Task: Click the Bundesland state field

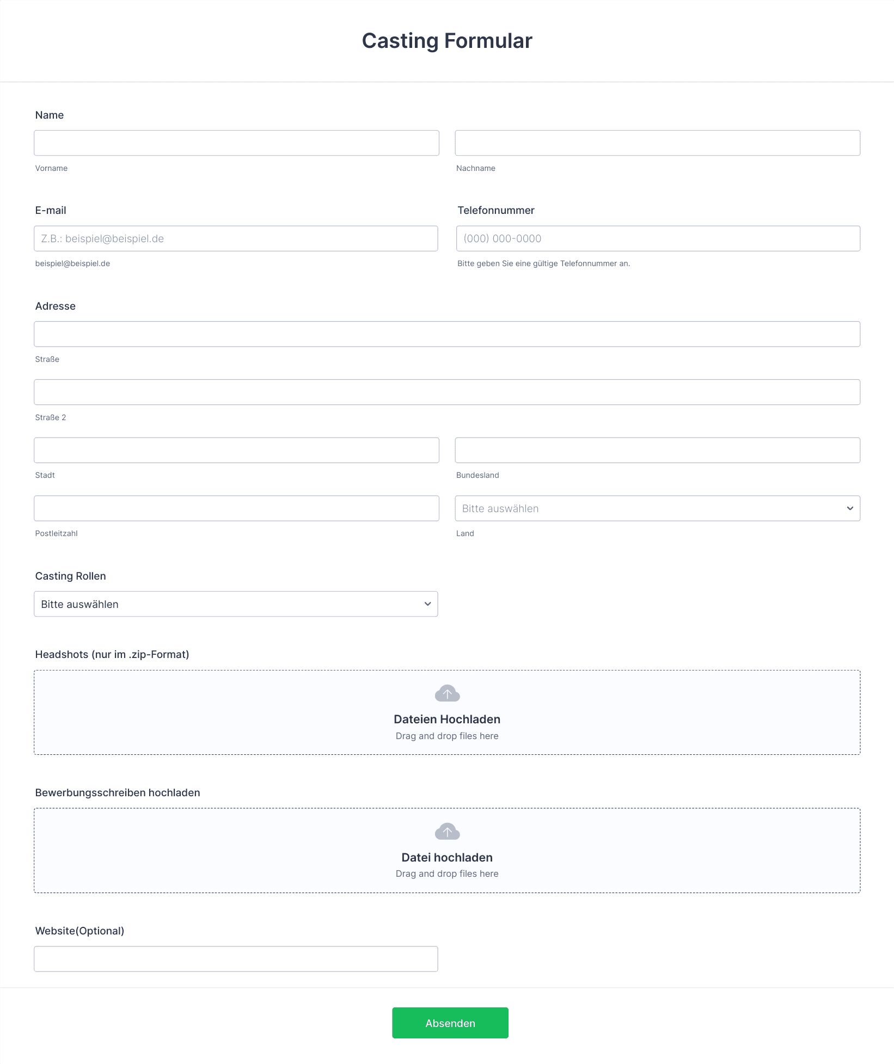Action: [x=657, y=450]
